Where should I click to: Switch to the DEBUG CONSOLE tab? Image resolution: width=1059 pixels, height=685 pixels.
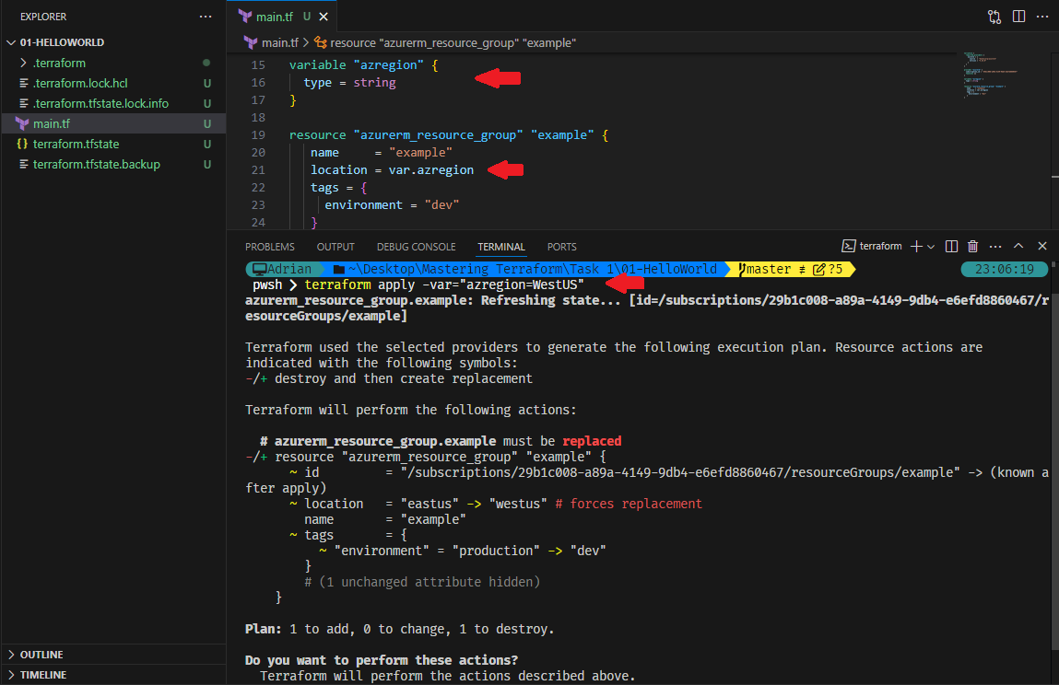[416, 247]
